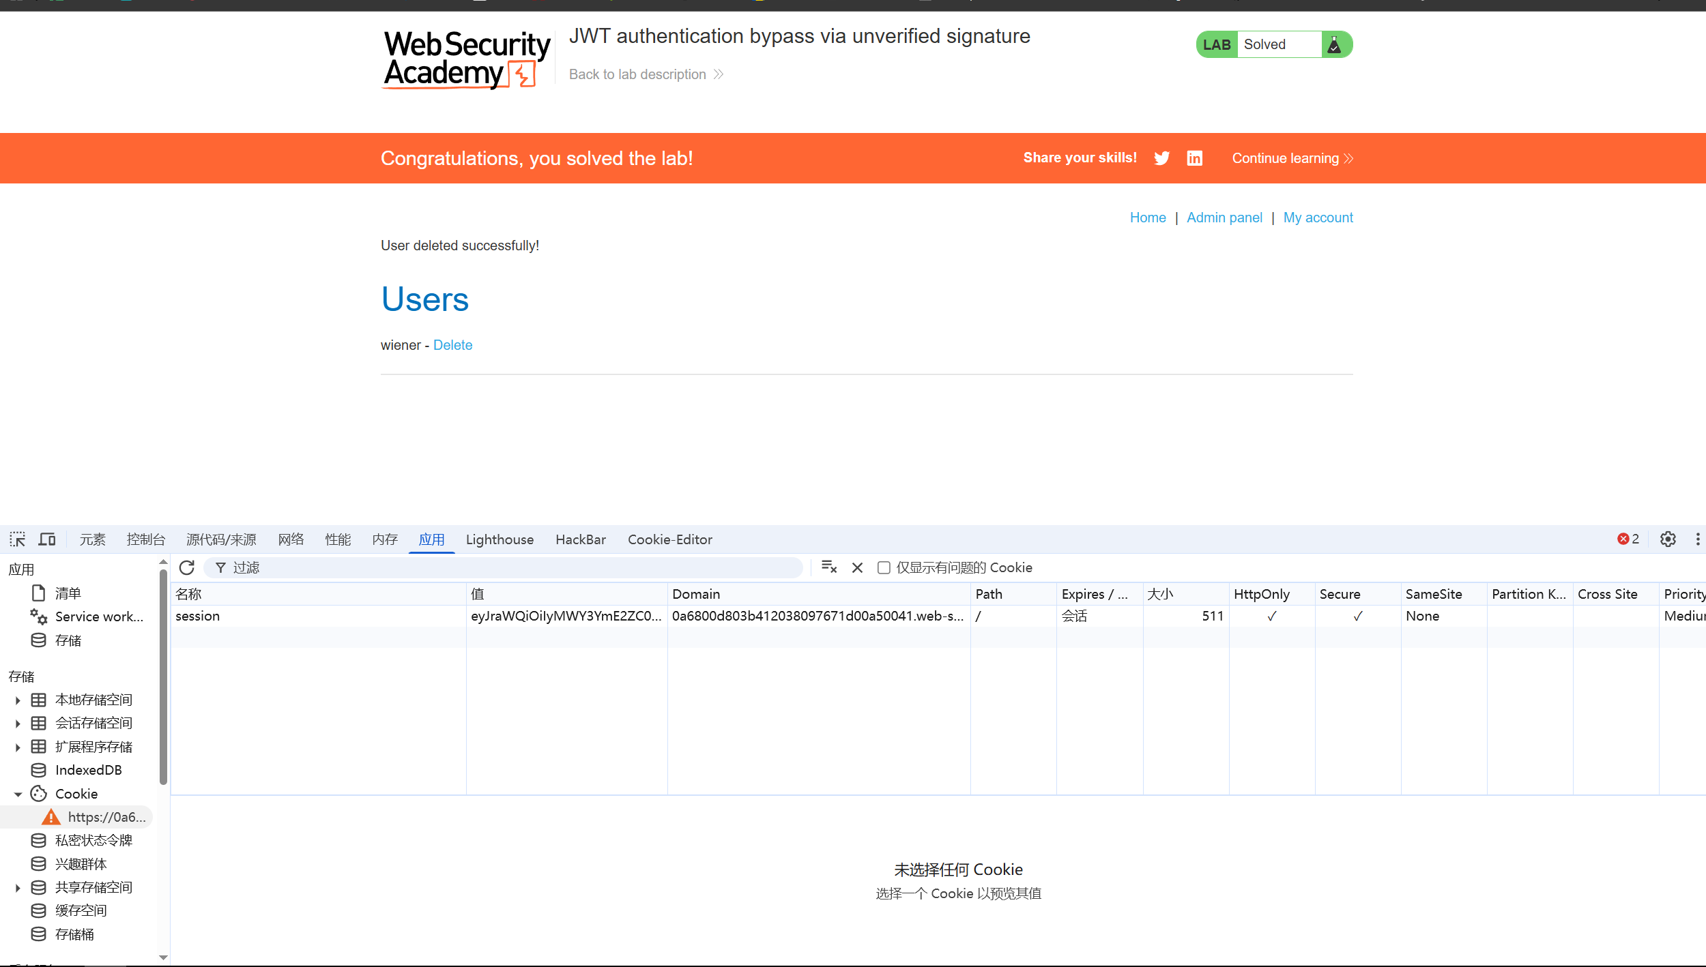The image size is (1706, 967).
Task: Expand the 本地存储空间 tree node
Action: 18,700
